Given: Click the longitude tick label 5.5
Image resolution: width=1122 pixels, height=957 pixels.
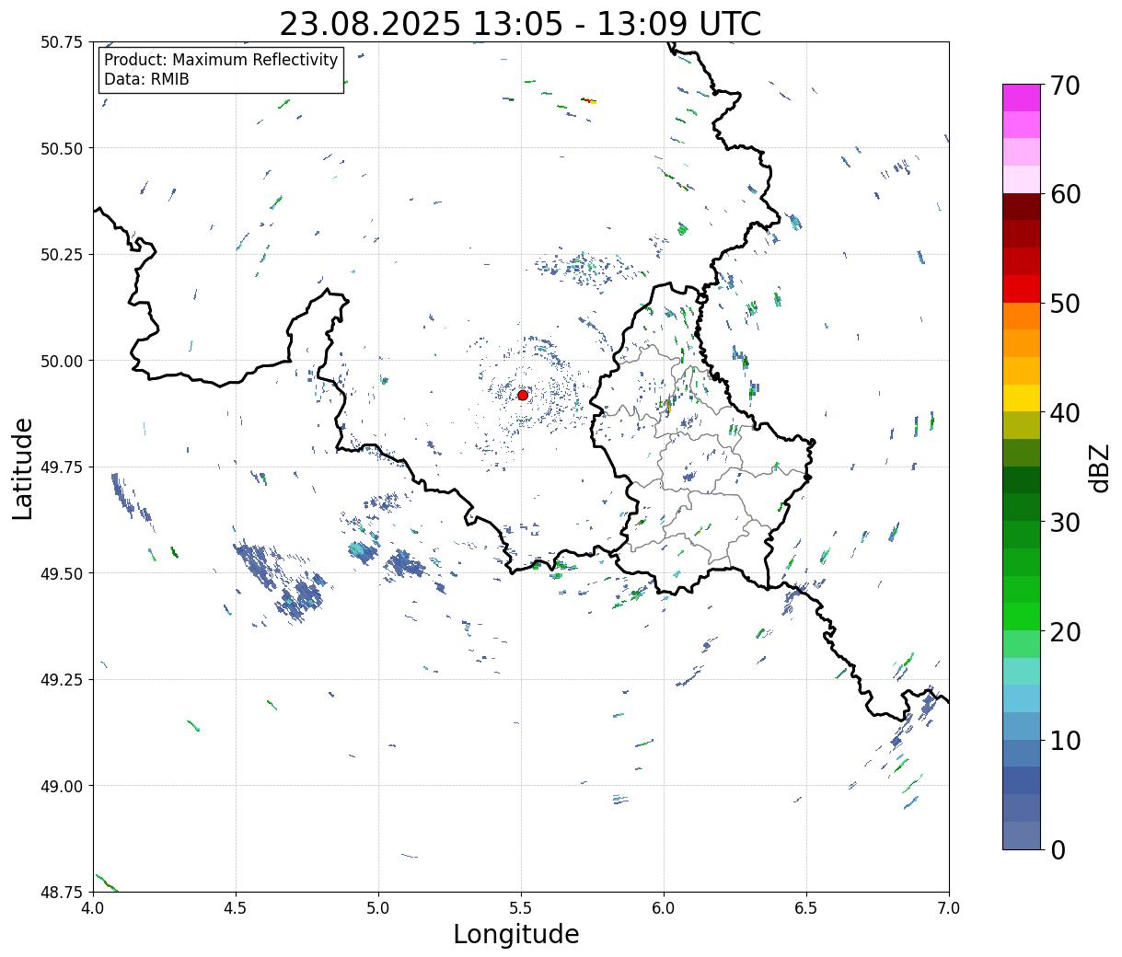Looking at the screenshot, I should coord(521,907).
